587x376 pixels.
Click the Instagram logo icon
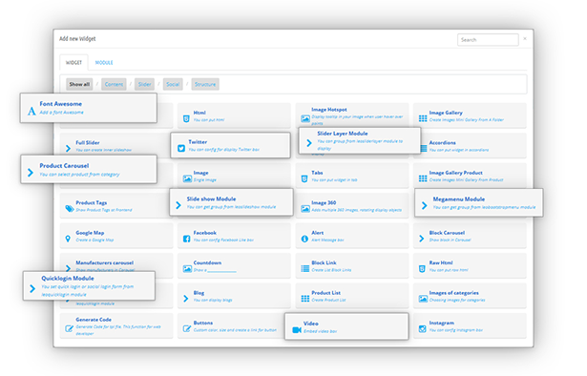point(422,329)
